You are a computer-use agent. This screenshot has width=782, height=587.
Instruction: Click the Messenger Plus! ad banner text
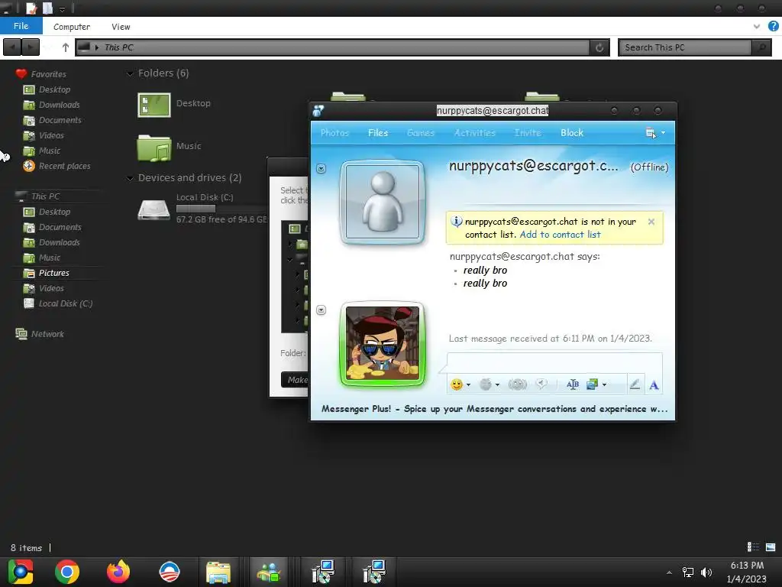click(x=494, y=409)
